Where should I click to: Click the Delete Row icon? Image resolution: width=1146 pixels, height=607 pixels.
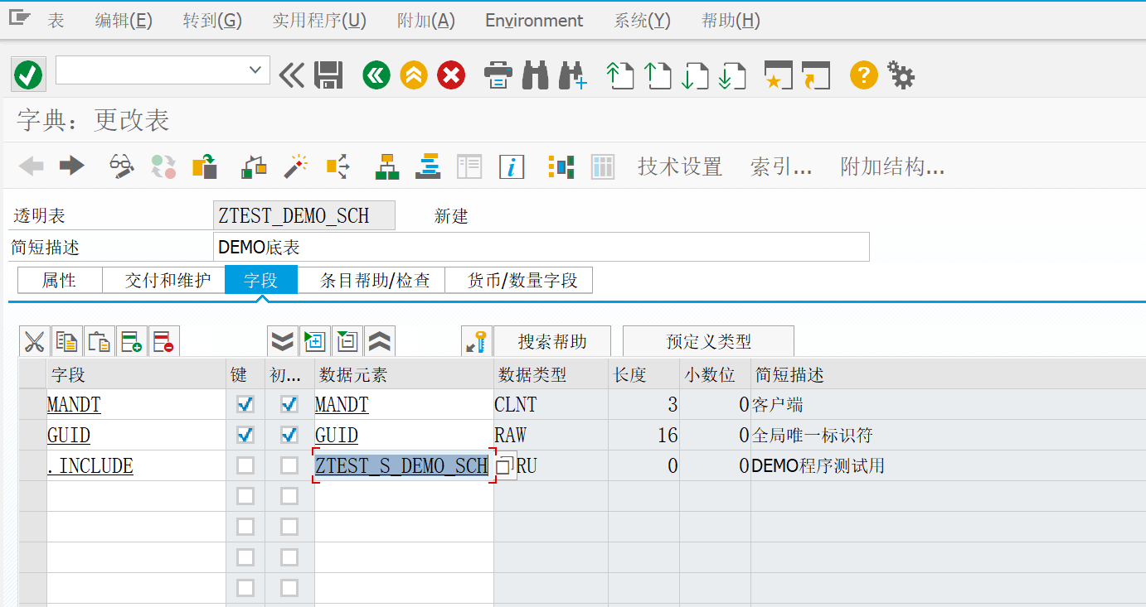coord(163,341)
